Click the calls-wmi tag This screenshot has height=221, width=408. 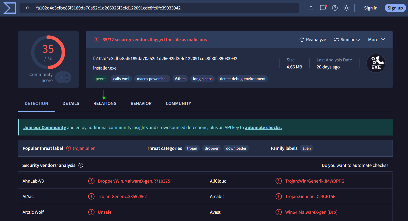coord(121,79)
